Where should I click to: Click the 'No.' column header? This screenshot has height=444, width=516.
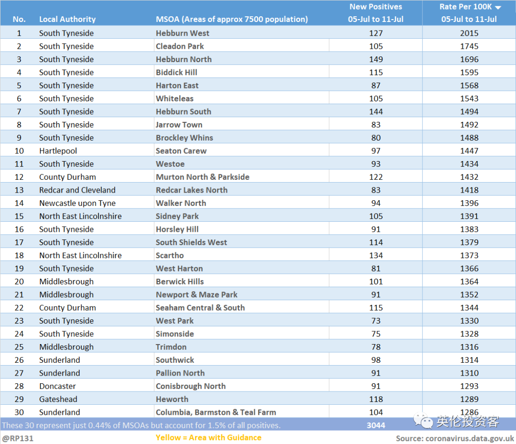click(x=19, y=19)
